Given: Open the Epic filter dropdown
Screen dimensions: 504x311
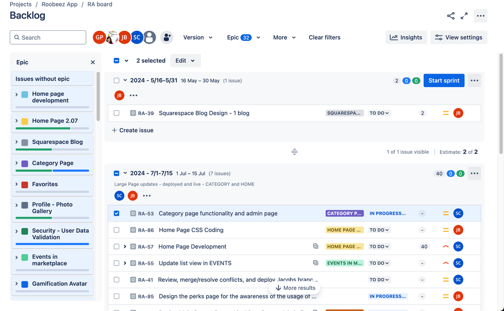Looking at the screenshot, I should click(x=243, y=37).
